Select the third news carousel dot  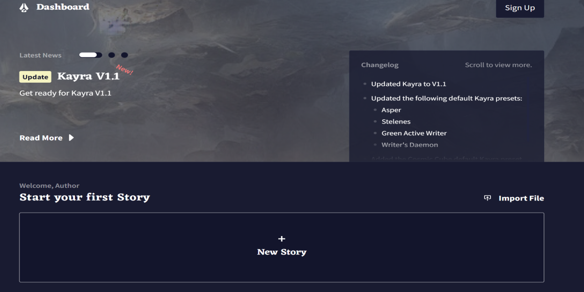[125, 55]
